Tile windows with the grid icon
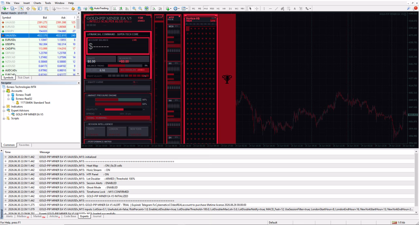 point(146,8)
